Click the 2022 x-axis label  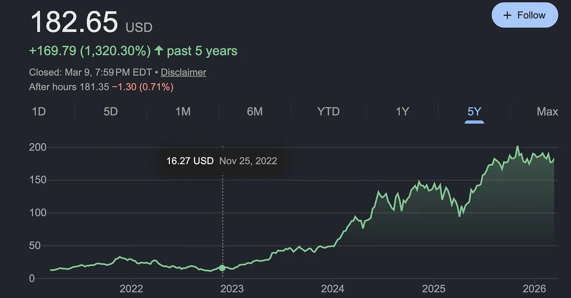[x=131, y=288]
